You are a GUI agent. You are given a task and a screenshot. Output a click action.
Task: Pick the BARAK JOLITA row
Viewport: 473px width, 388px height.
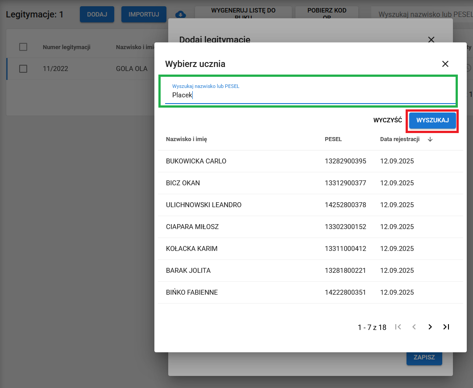(188, 271)
